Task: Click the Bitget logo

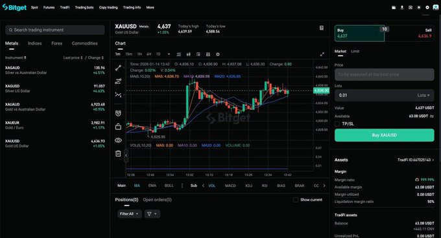Action: (x=14, y=7)
